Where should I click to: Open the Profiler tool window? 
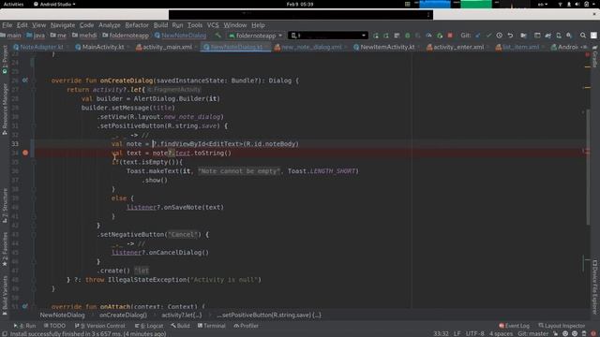coord(246,326)
